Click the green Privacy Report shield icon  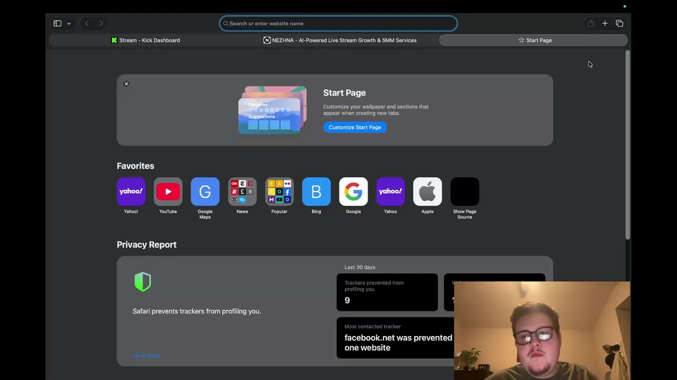coord(143,282)
